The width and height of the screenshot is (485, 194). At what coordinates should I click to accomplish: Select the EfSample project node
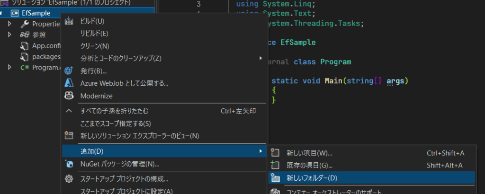click(x=36, y=13)
